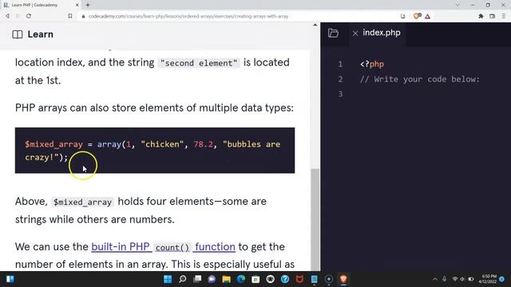Click the microphone system tray icon
Viewport: 511px width, 287px height.
pyautogui.click(x=445, y=279)
